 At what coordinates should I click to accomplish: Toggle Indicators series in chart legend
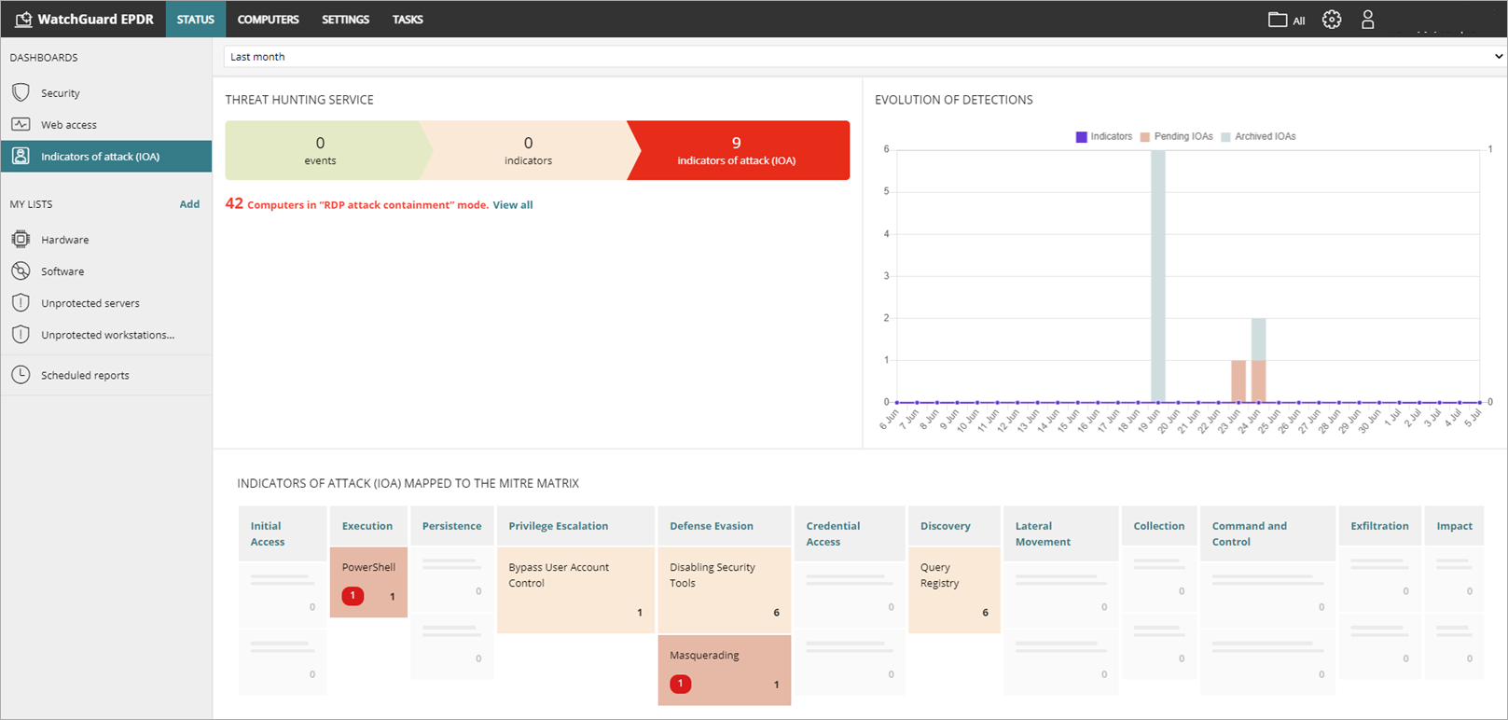coord(1104,137)
